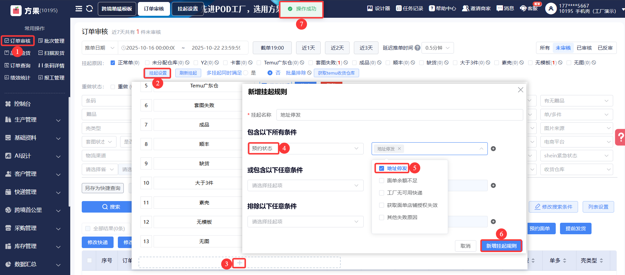Uncheck the 地址停发 checkbox in dropdown

(381, 169)
